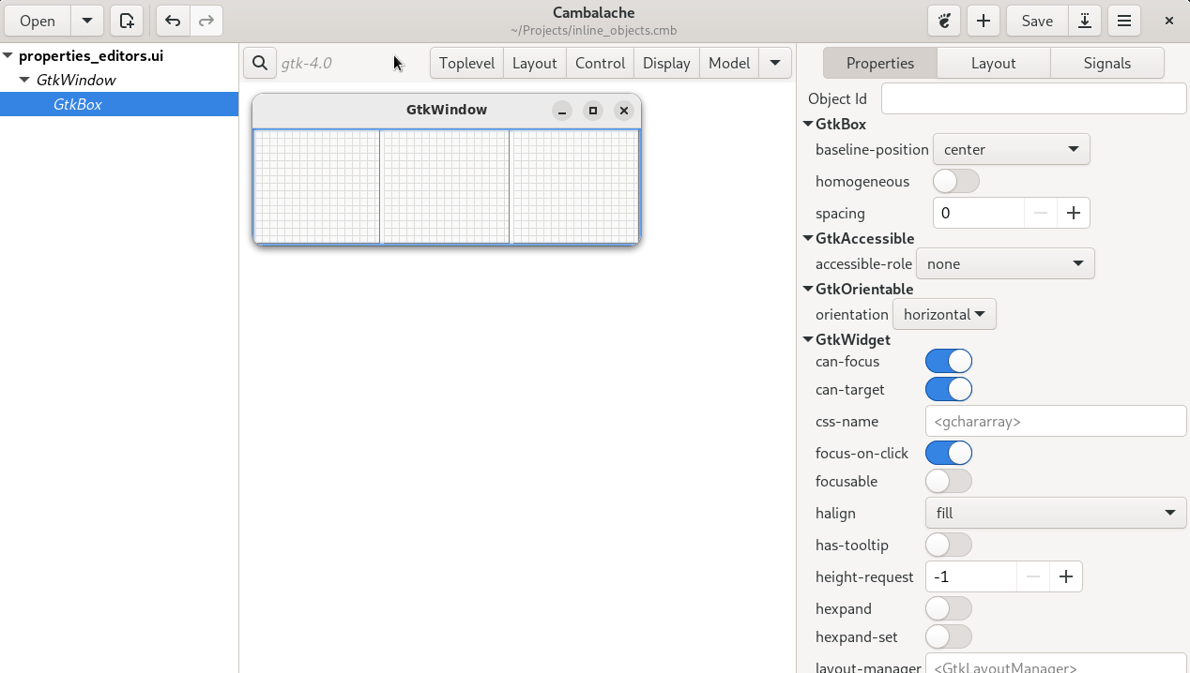Screen dimensions: 1190x673
Task: Open the GNOME foot preview icon
Action: [945, 21]
